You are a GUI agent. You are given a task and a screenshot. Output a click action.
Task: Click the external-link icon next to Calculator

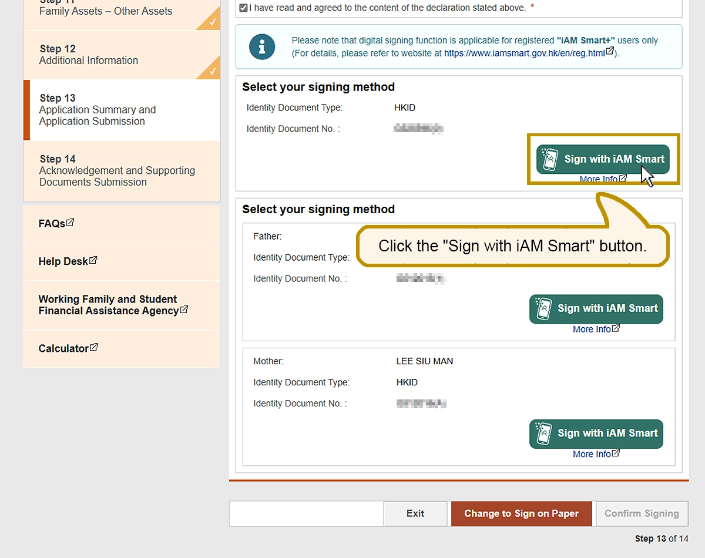pos(94,347)
